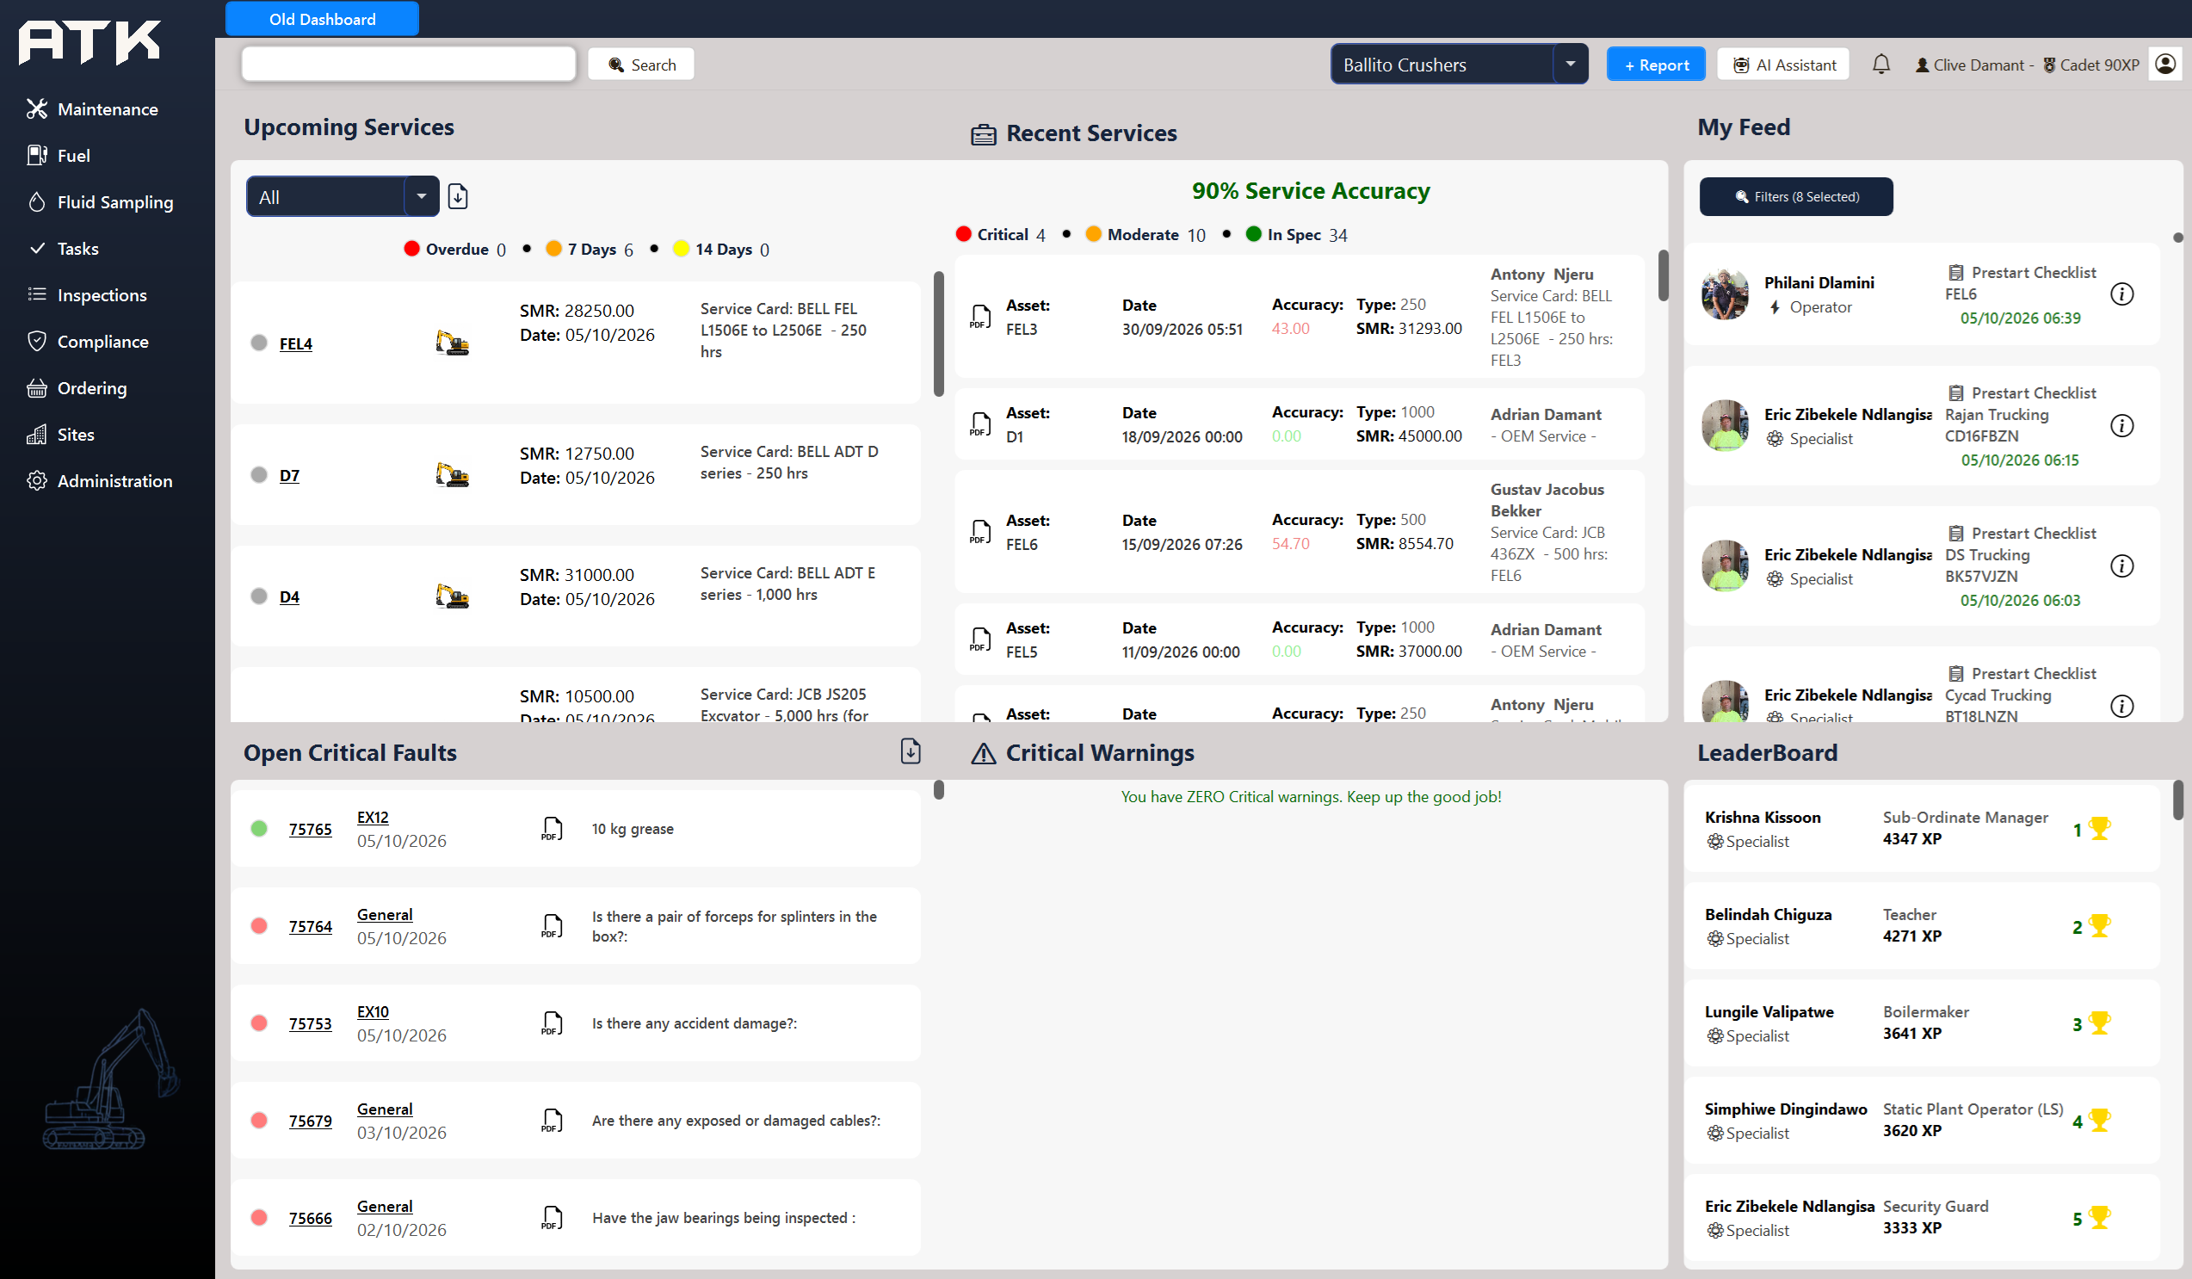Click Krishna Kissoon's rank 1 trophy

2099,828
